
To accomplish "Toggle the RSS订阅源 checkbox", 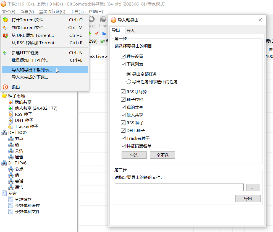I will point(123,92).
